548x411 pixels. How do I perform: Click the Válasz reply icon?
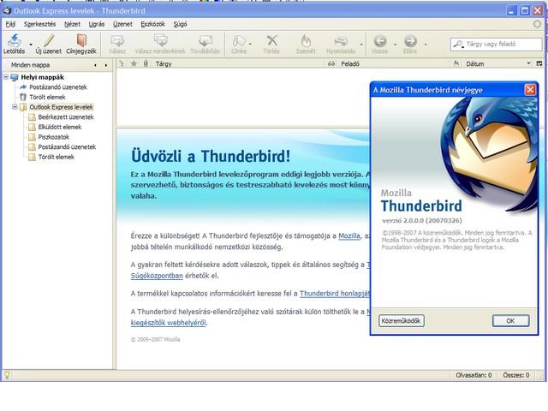(117, 41)
